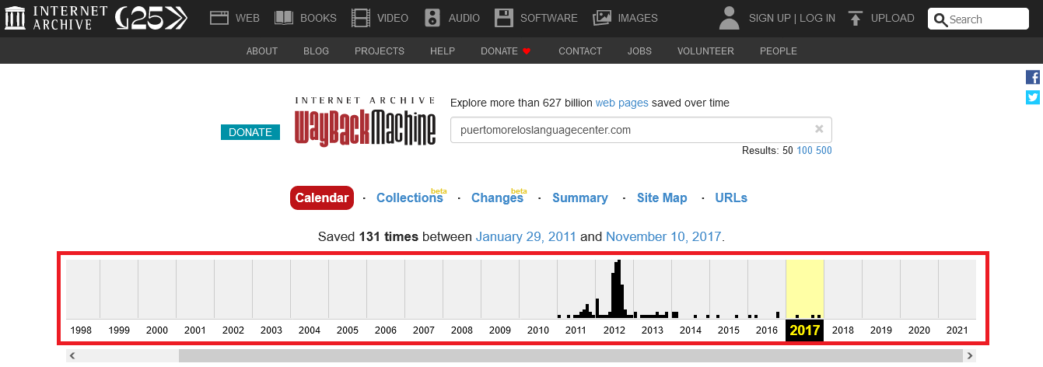
Task: Select year 2016 in the timeline
Action: tap(767, 330)
